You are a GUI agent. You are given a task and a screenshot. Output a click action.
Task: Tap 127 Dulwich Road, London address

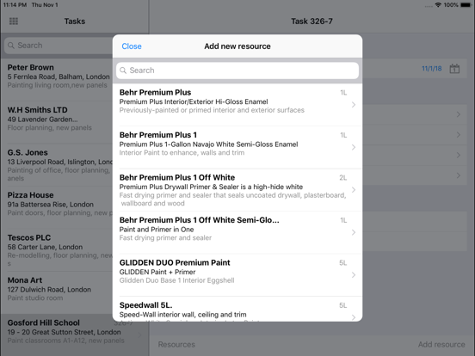point(49,290)
